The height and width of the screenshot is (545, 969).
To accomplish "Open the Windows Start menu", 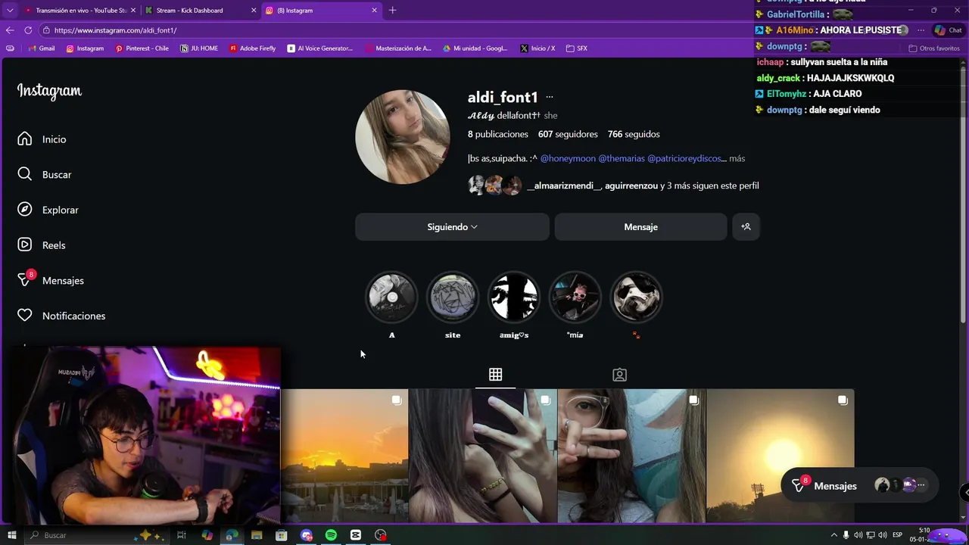I will pos(11,535).
